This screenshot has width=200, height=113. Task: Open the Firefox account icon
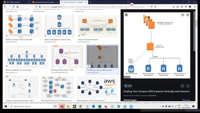186,7
